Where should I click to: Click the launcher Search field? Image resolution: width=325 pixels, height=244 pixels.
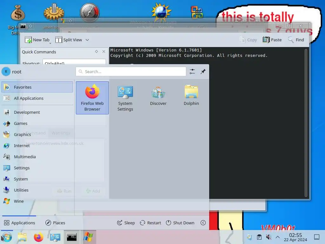coord(131,71)
